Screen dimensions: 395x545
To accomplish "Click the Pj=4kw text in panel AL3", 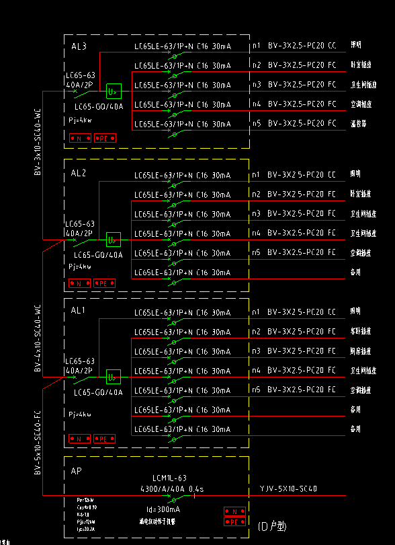I will [80, 120].
